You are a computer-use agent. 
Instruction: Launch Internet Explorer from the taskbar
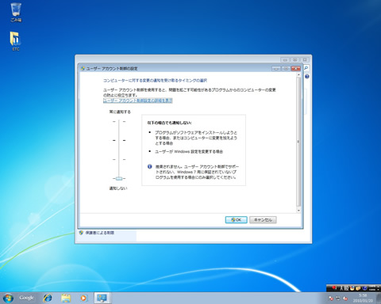coord(48,298)
